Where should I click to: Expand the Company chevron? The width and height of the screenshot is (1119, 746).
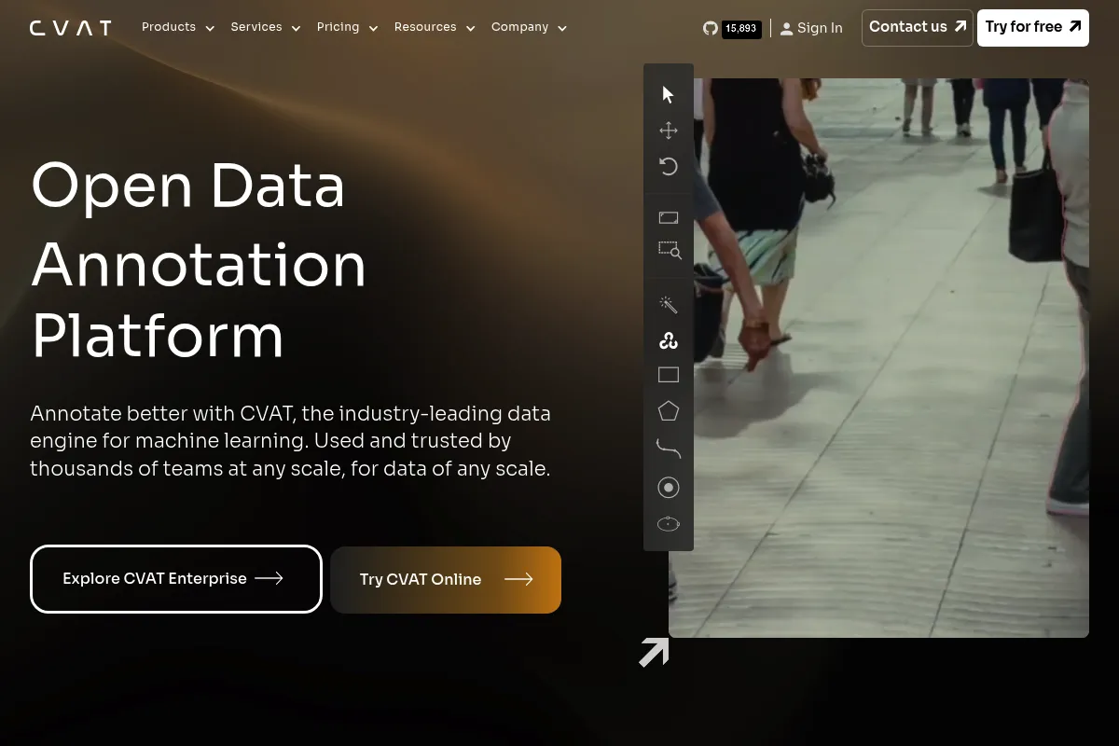[562, 29]
